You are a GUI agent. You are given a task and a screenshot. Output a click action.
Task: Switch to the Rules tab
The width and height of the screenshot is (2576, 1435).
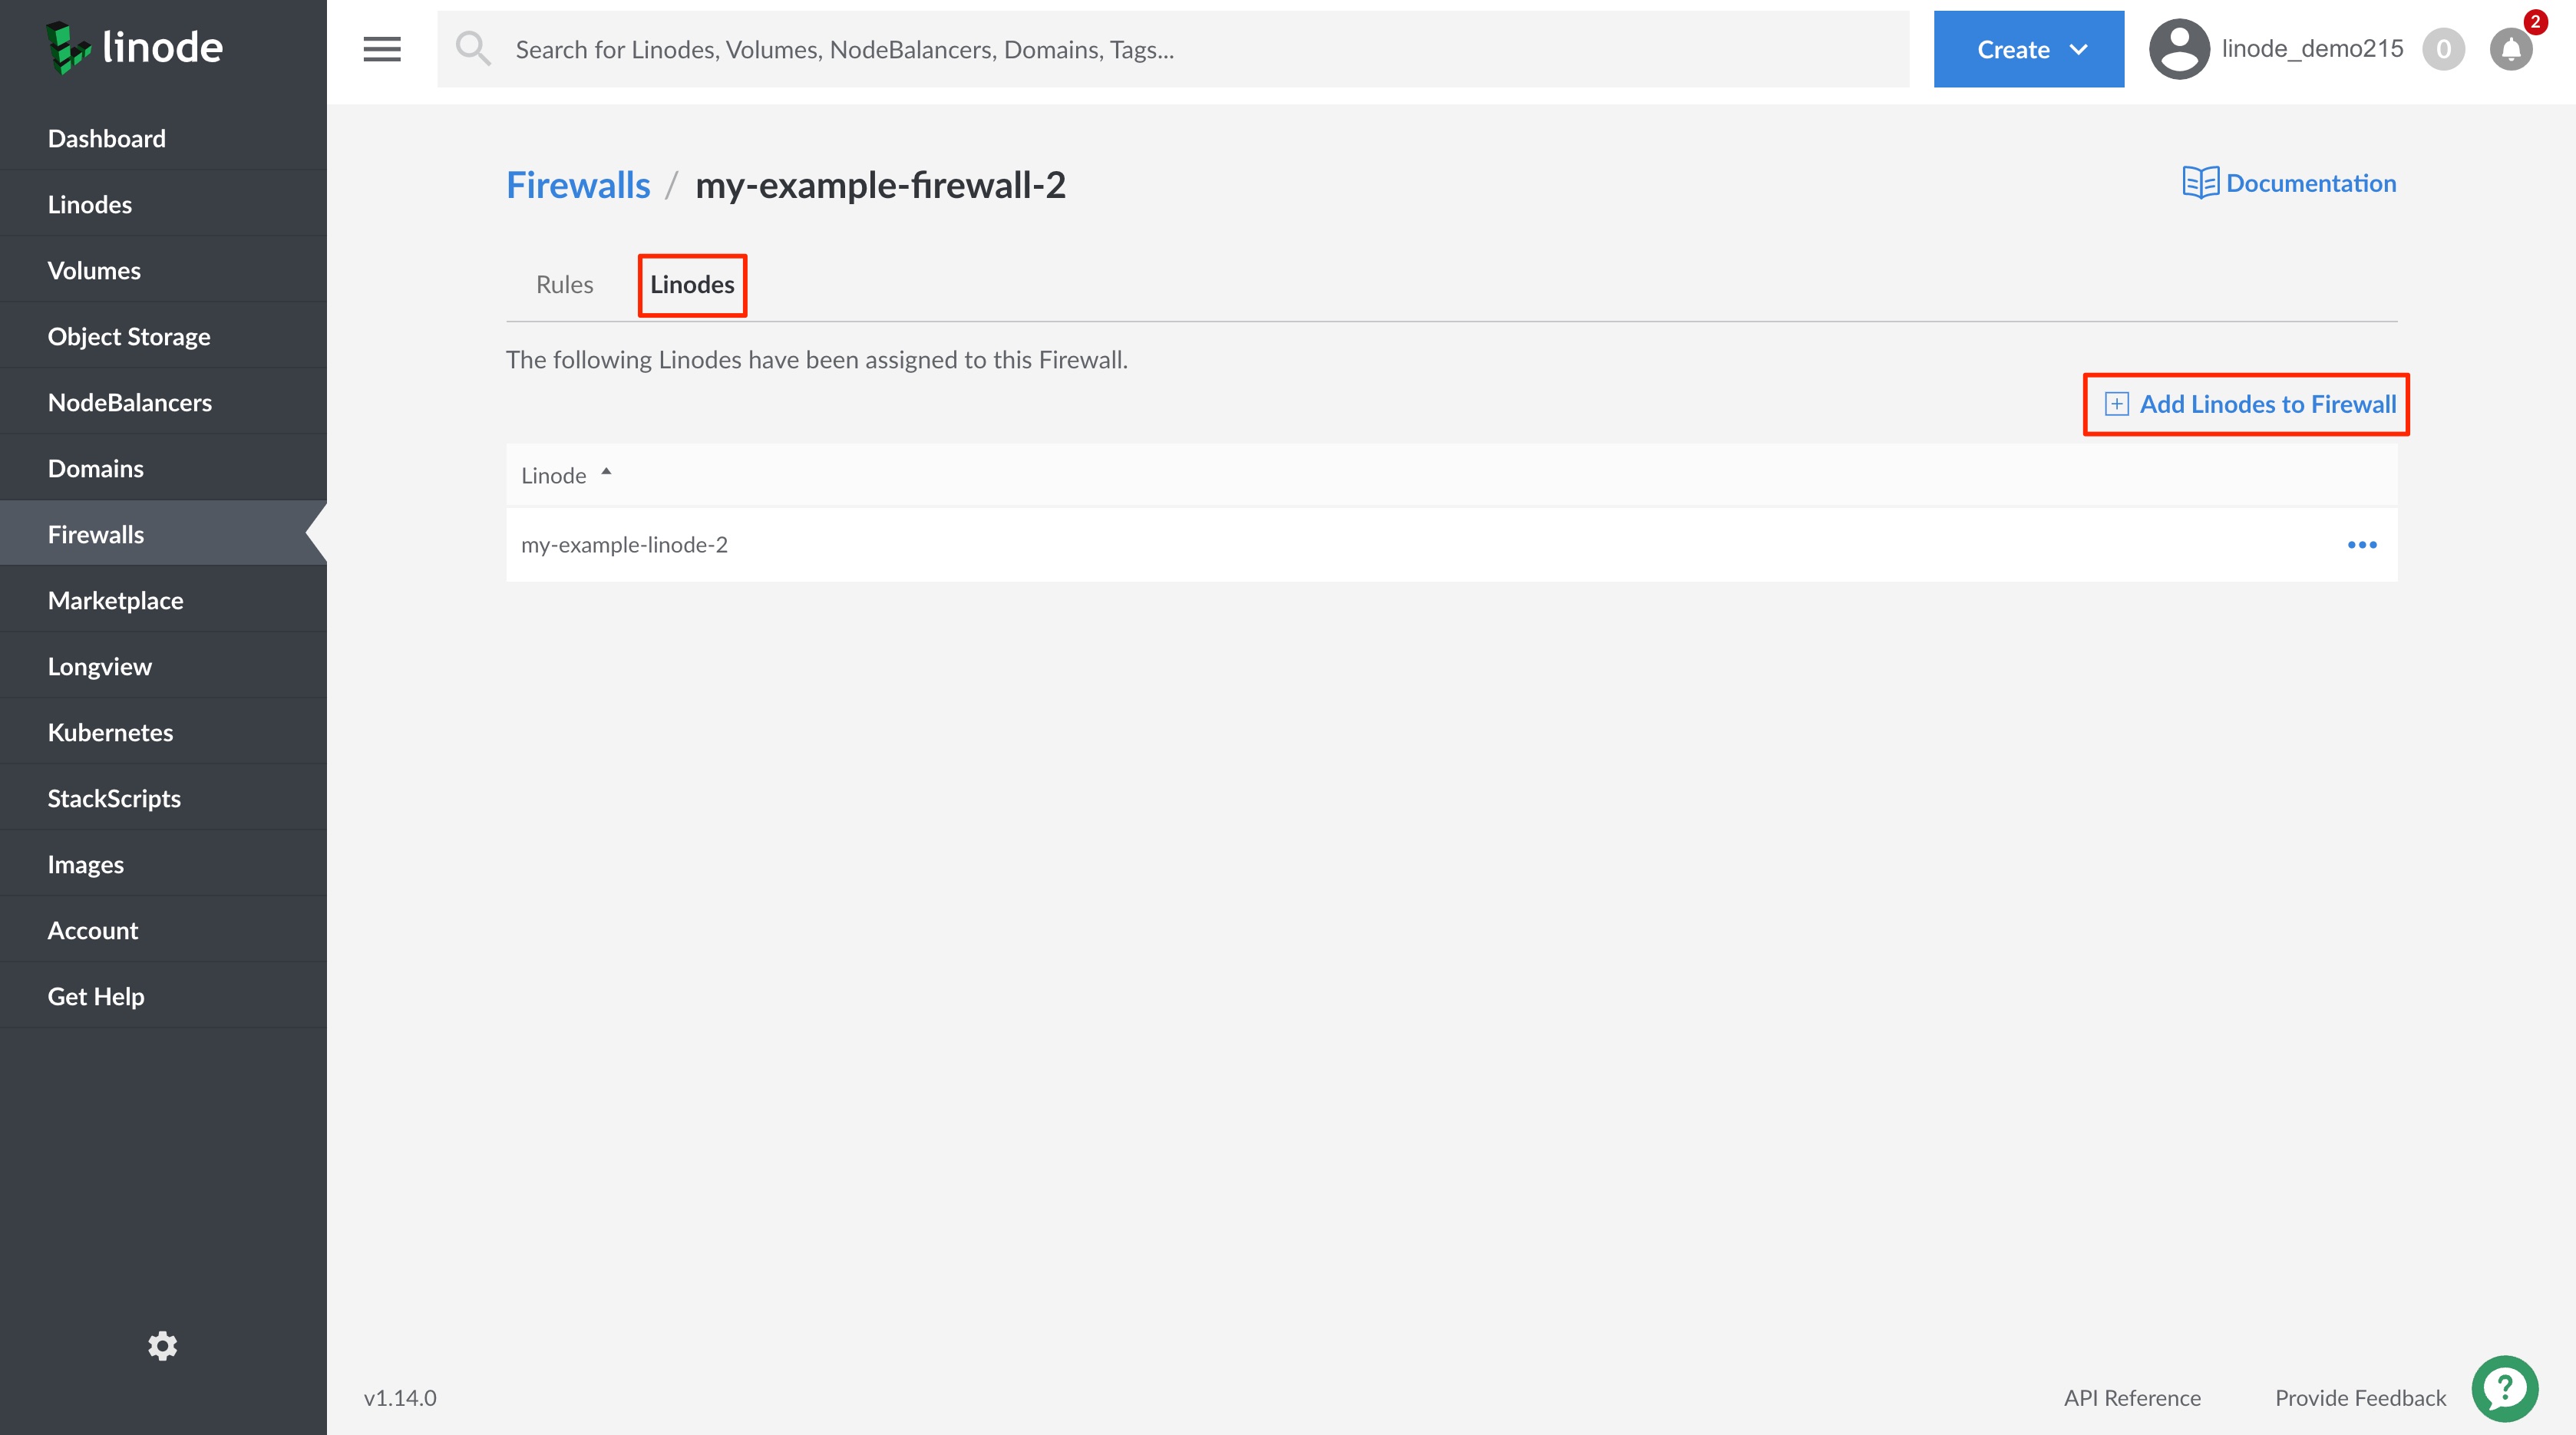[564, 285]
